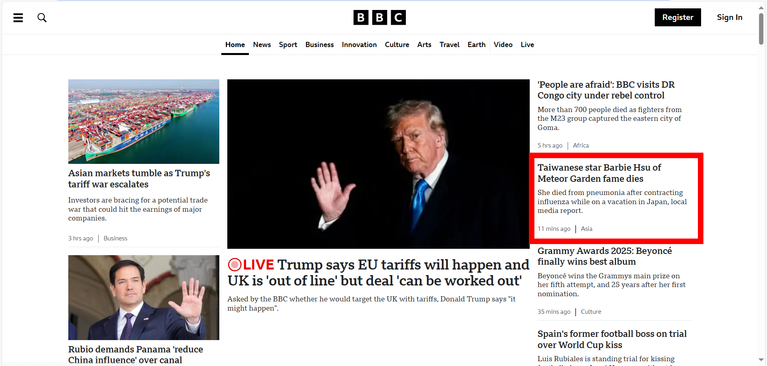The width and height of the screenshot is (767, 366).
Task: Click the red LIVE indicator icon
Action: pyautogui.click(x=234, y=264)
